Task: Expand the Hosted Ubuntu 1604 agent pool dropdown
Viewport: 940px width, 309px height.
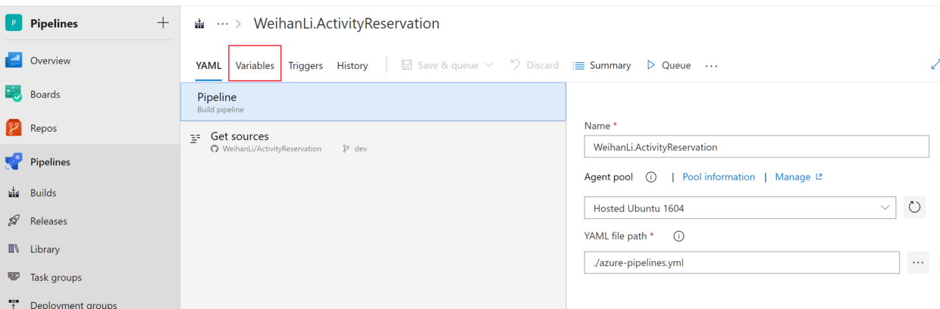Action: [885, 208]
